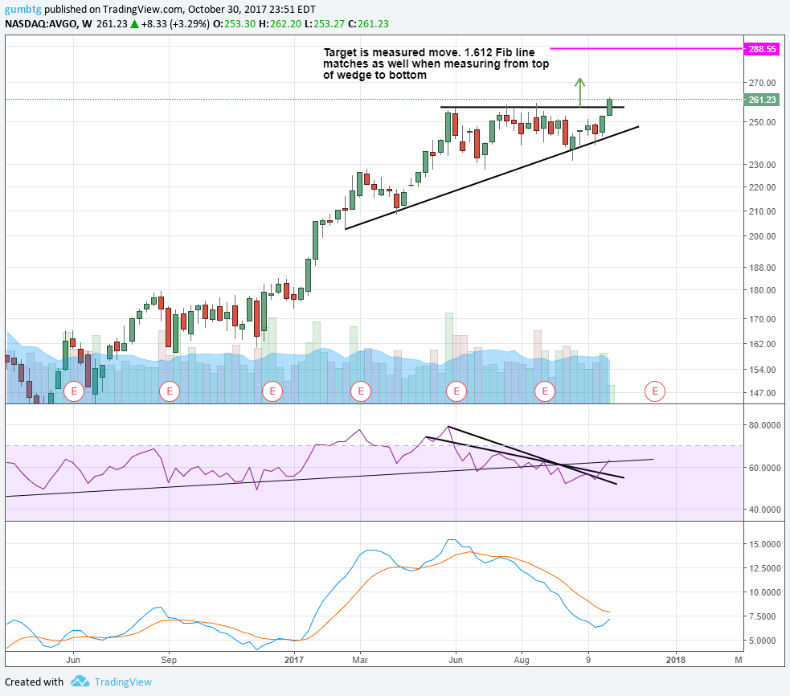This screenshot has width=790, height=696.
Task: Click the 230.00 price axis label
Action: click(763, 165)
